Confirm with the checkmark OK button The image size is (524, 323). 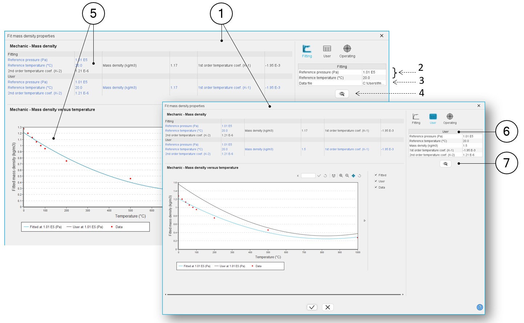point(312,307)
